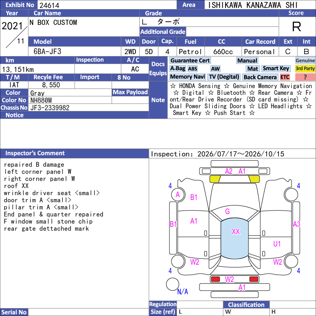Click the N/A spare tire label
The height and width of the screenshot is (316, 316).
coord(182,292)
